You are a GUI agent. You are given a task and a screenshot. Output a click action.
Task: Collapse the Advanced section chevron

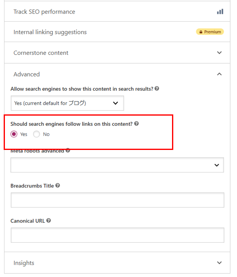click(x=219, y=74)
